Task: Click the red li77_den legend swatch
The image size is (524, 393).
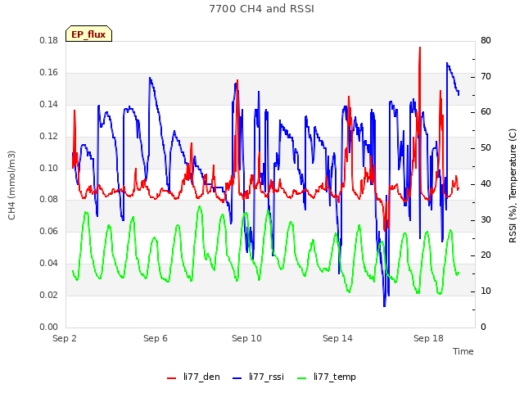Action: tap(171, 378)
